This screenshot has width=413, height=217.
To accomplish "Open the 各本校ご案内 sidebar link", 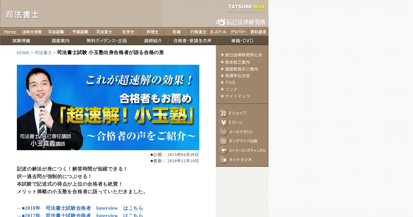I will [235, 62].
